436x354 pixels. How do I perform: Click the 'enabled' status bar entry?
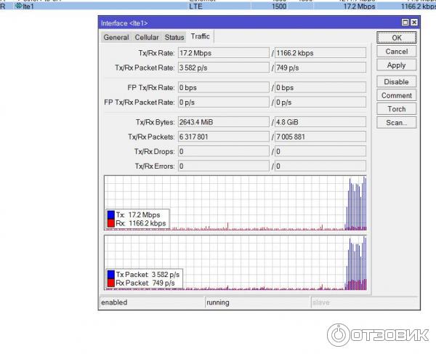(x=152, y=302)
